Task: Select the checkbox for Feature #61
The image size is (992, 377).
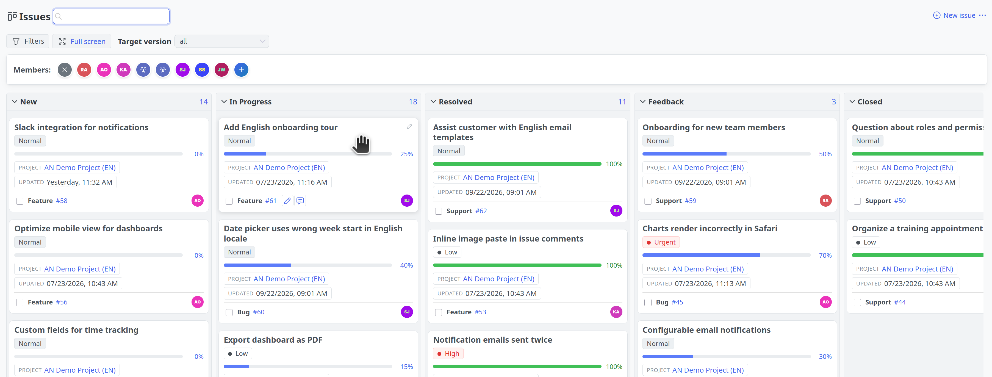Action: point(229,201)
